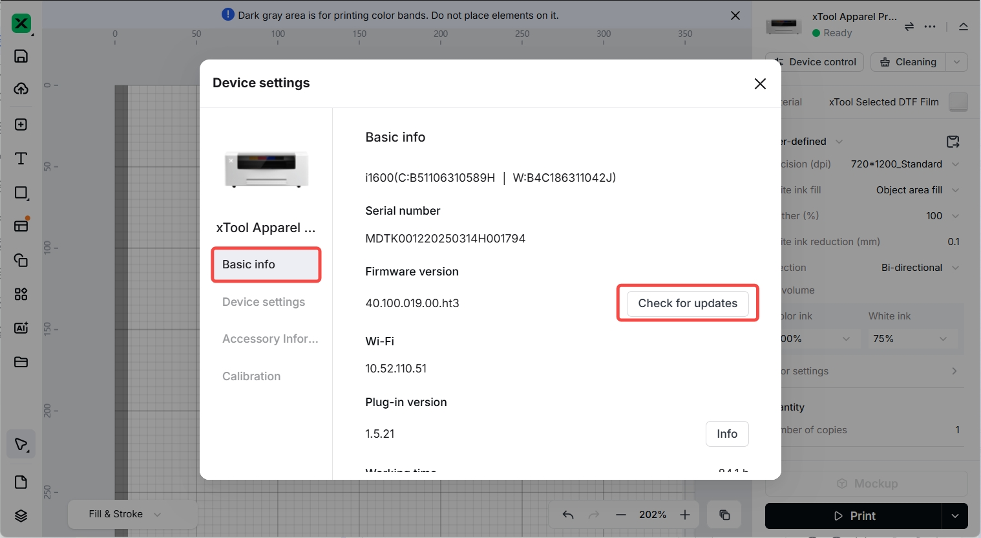The height and width of the screenshot is (538, 981).
Task: Select the rectangle shape tool icon
Action: point(21,193)
